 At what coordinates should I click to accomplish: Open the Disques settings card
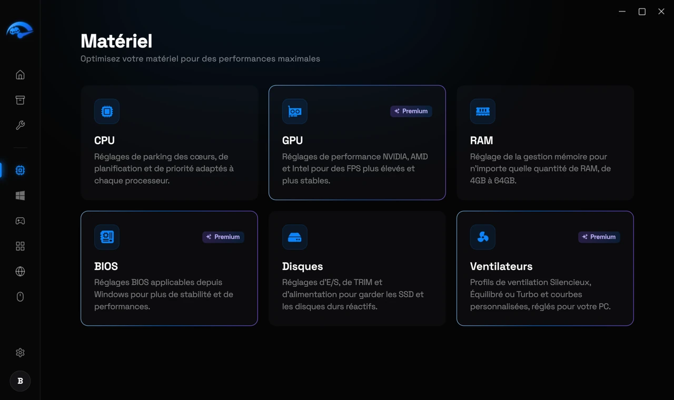[357, 268]
